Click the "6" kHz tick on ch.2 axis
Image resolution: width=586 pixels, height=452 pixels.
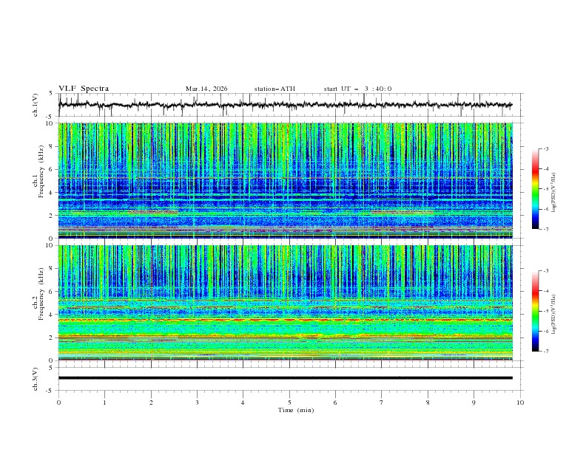(x=52, y=292)
